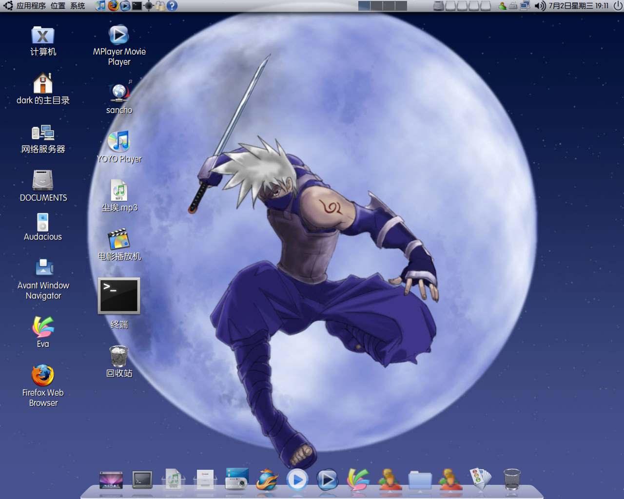Select Firefox Web Browser desktop icon
Viewport: 624px width, 499px height.
[43, 375]
